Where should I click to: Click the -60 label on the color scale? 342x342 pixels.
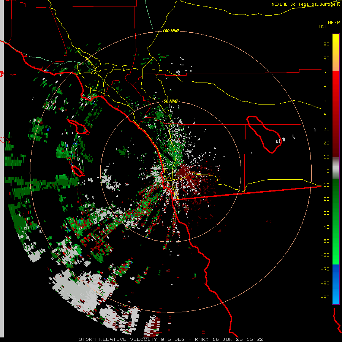tap(325, 255)
